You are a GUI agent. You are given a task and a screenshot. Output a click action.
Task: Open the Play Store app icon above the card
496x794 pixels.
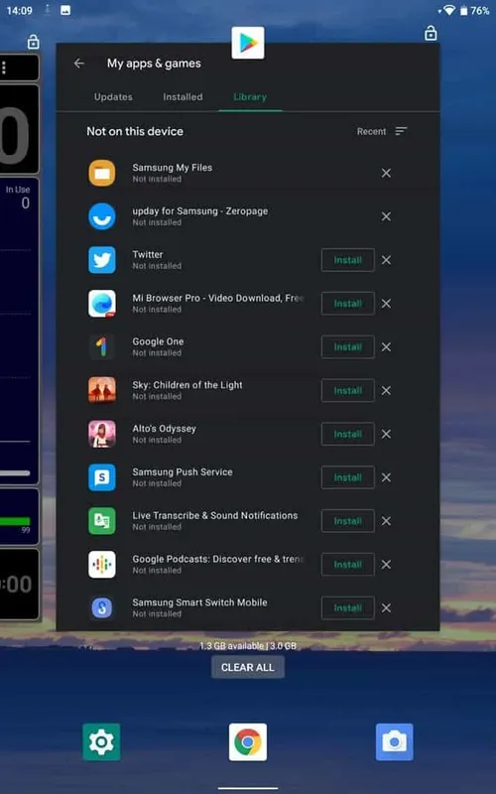248,43
